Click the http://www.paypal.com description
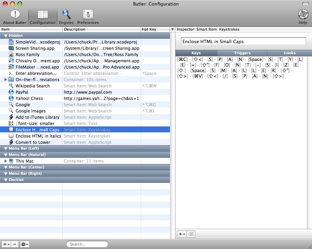The width and height of the screenshot is (312, 249). click(88, 92)
